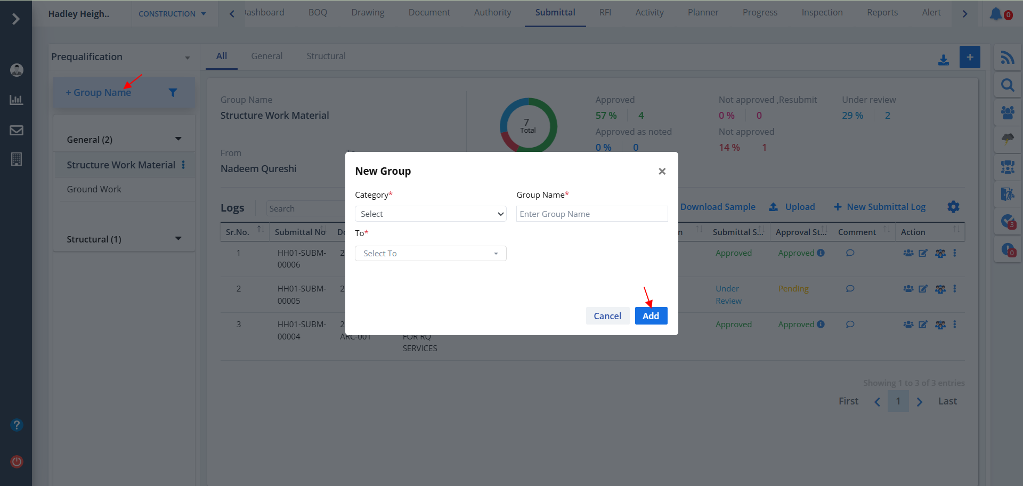Open the RFI menu tab
The image size is (1023, 486).
click(x=605, y=12)
